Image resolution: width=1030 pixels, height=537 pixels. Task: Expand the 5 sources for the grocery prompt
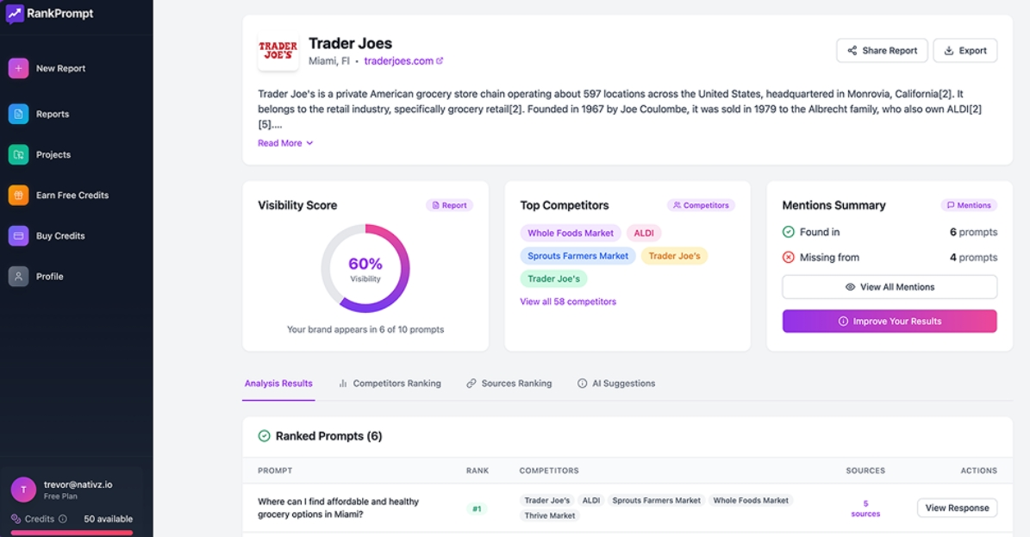[865, 508]
